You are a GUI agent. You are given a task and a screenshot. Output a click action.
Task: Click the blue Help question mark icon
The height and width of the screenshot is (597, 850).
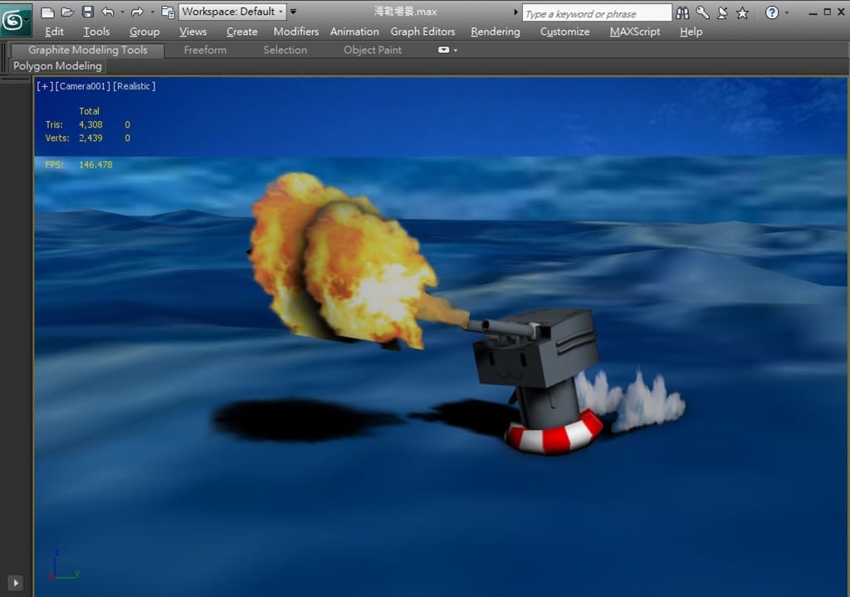tap(772, 12)
